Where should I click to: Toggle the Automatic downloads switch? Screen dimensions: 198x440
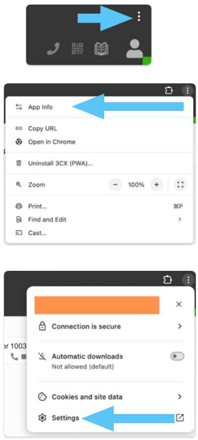[177, 357]
